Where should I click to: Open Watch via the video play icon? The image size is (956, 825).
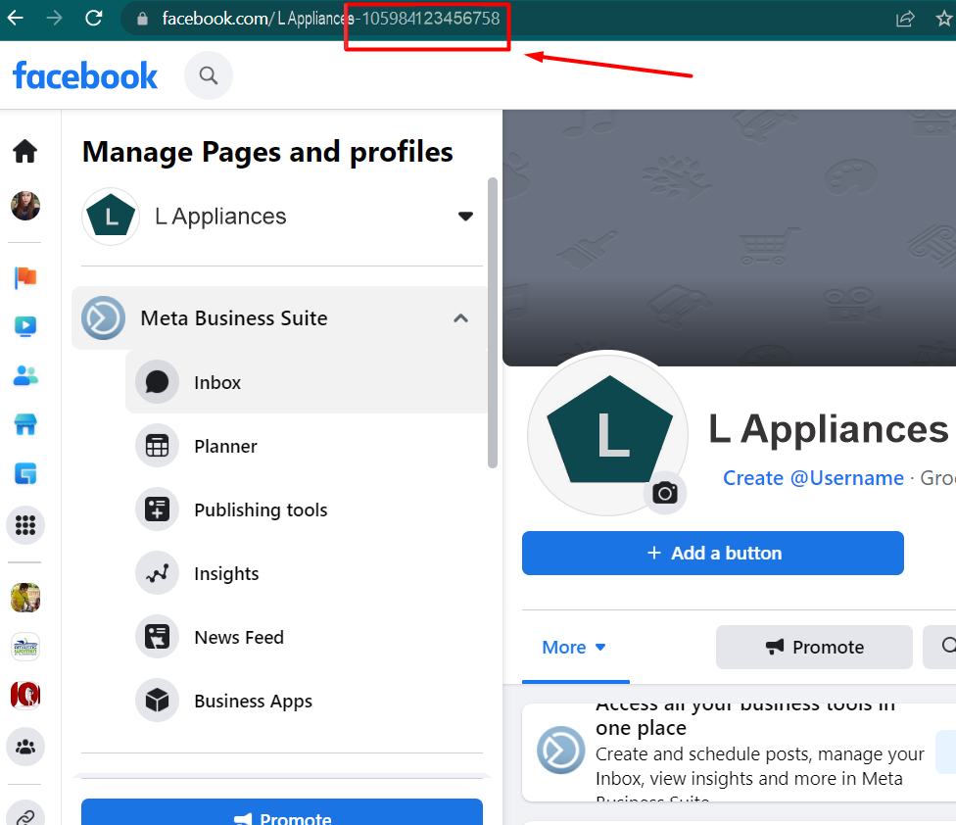[x=25, y=326]
